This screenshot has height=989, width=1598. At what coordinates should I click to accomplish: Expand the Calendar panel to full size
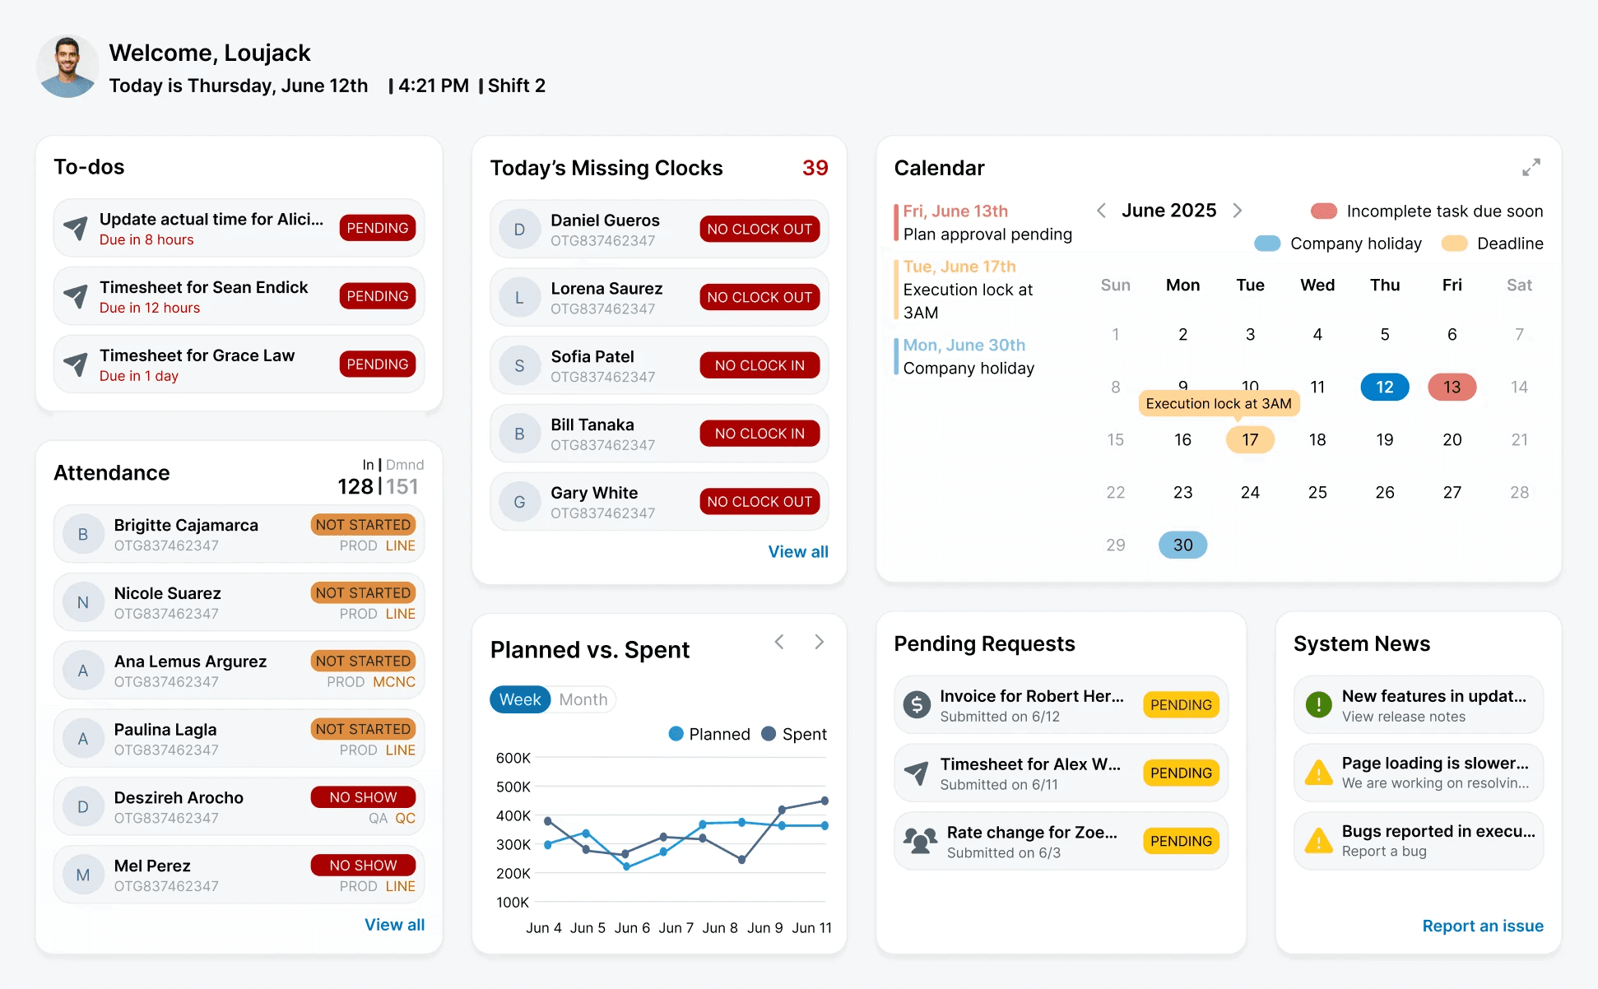1531,168
